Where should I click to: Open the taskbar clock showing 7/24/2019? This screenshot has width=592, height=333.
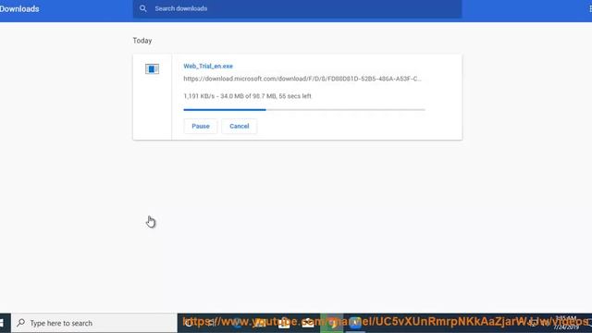pos(566,323)
